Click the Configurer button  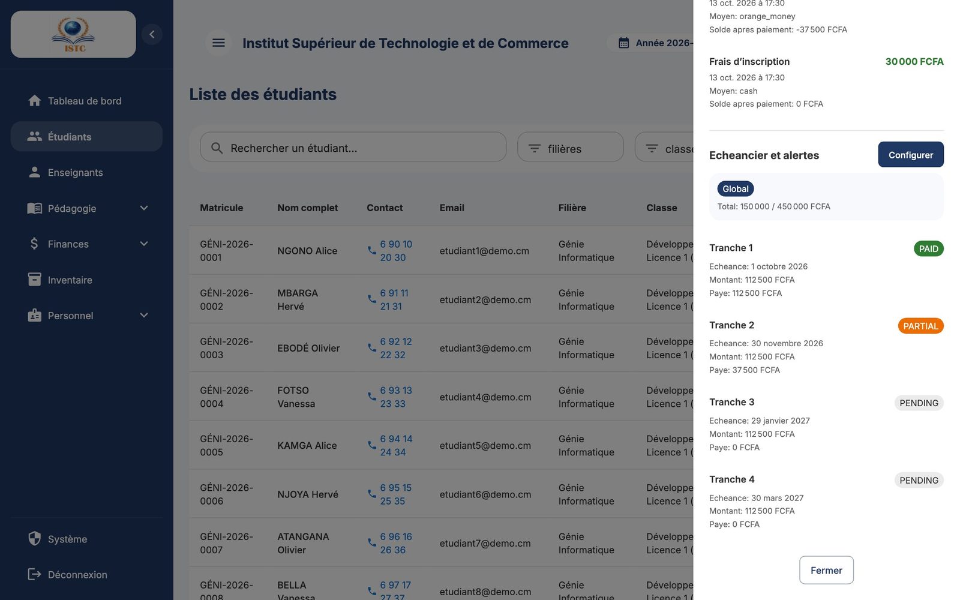(911, 154)
